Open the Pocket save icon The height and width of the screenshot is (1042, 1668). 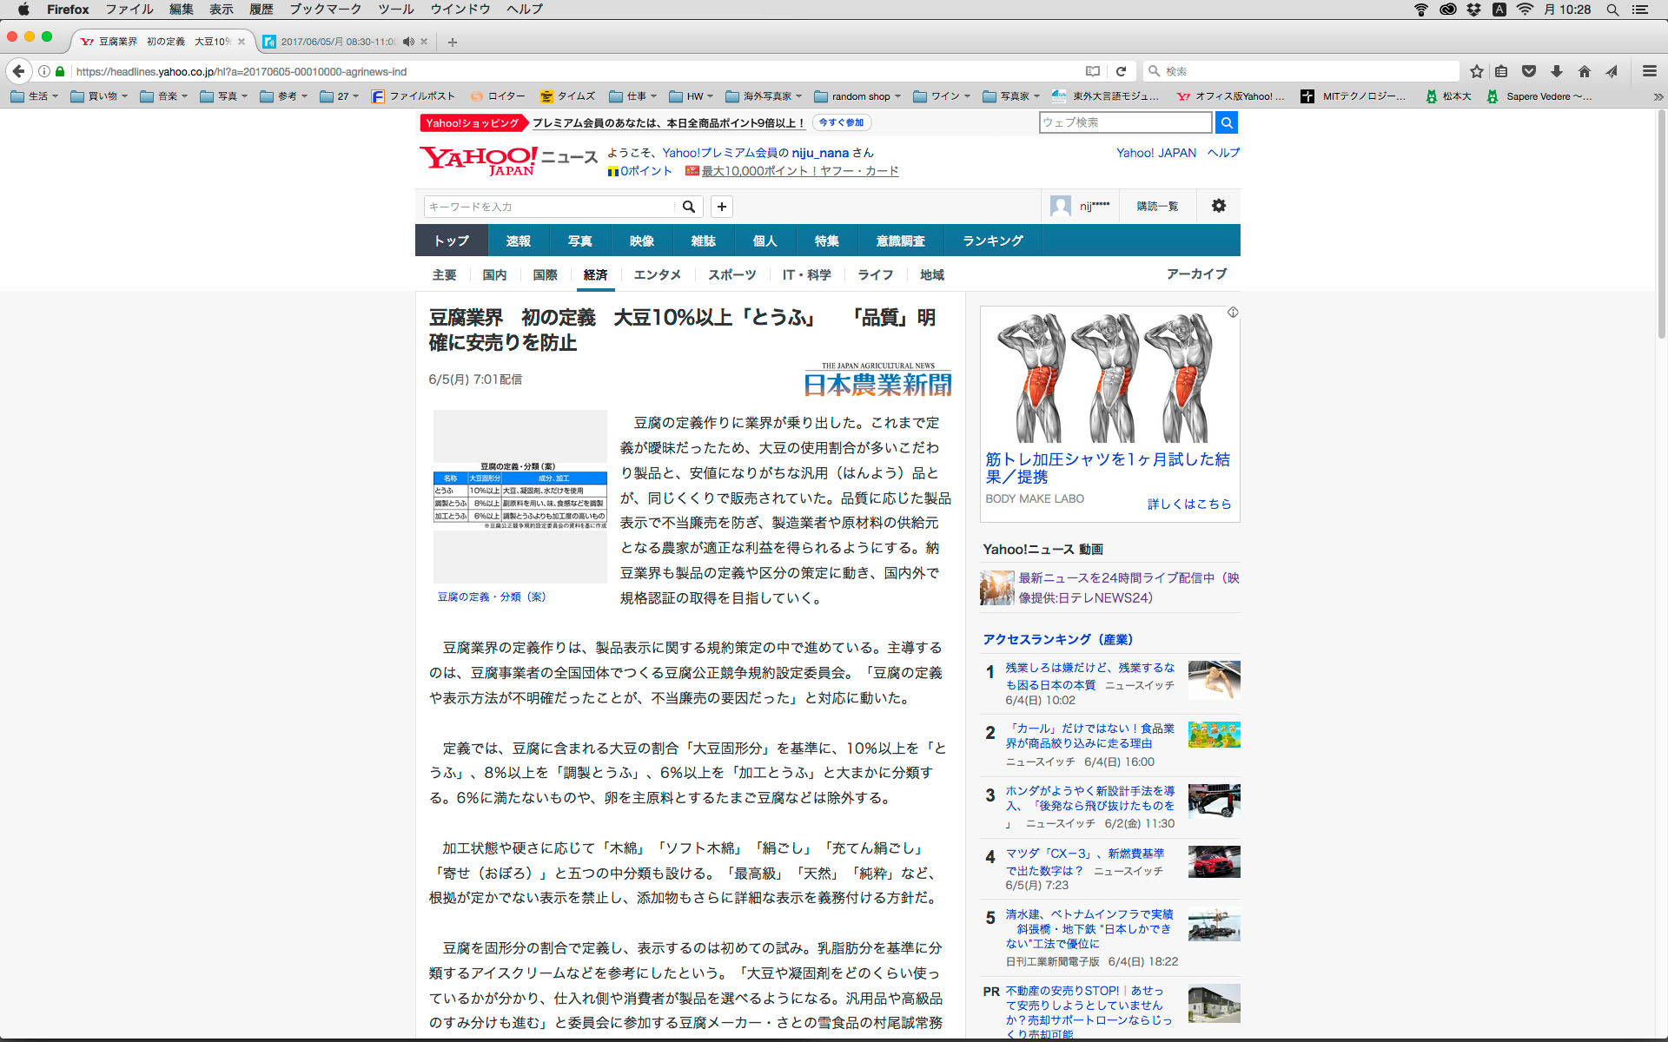click(x=1529, y=71)
